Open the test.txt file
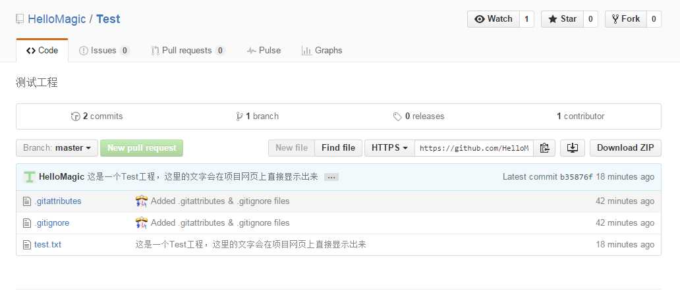This screenshot has height=306, width=680. coord(47,245)
